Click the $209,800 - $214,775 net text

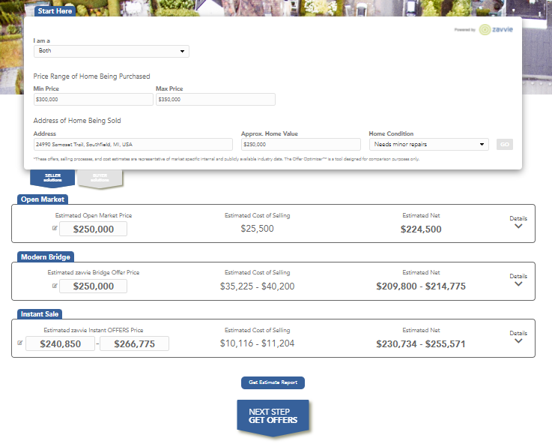[421, 286]
